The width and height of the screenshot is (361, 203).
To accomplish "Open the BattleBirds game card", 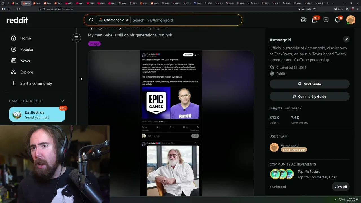I will pos(37,114).
